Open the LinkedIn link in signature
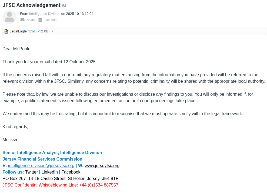The width and height of the screenshot is (267, 193). tap(49, 172)
